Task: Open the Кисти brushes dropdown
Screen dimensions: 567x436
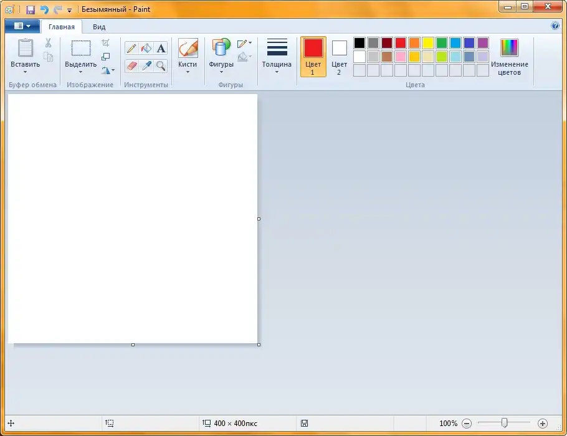Action: tap(188, 72)
